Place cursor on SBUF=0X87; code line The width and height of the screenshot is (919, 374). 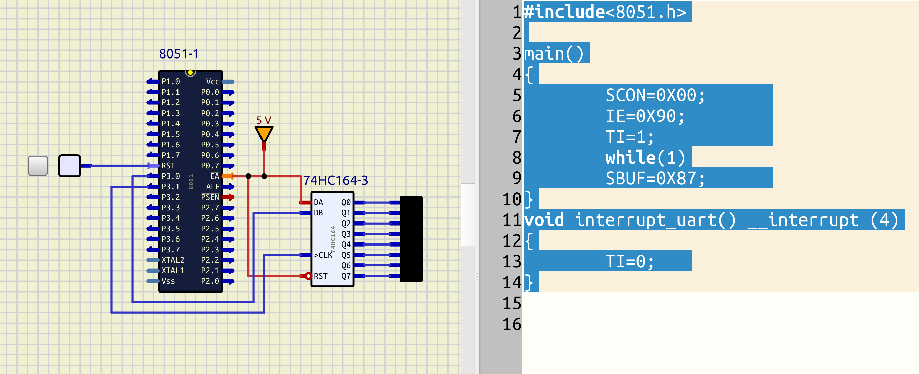point(655,178)
